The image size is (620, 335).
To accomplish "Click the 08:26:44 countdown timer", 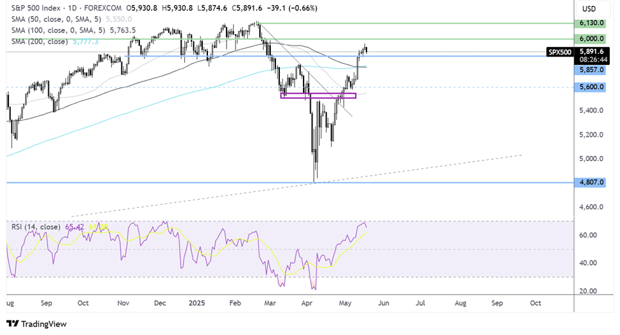I will 593,60.
